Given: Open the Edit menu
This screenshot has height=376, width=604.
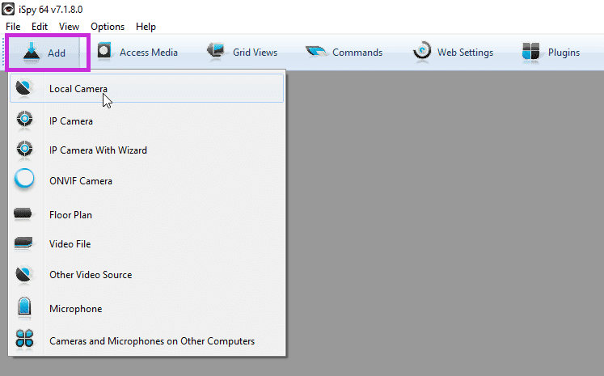Looking at the screenshot, I should pos(40,27).
